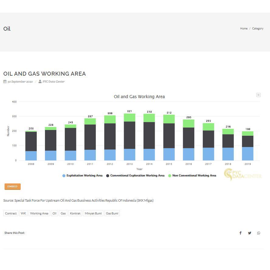Click the 2016 blue exploitation bar segment
The height and width of the screenshot is (270, 270).
point(189,154)
